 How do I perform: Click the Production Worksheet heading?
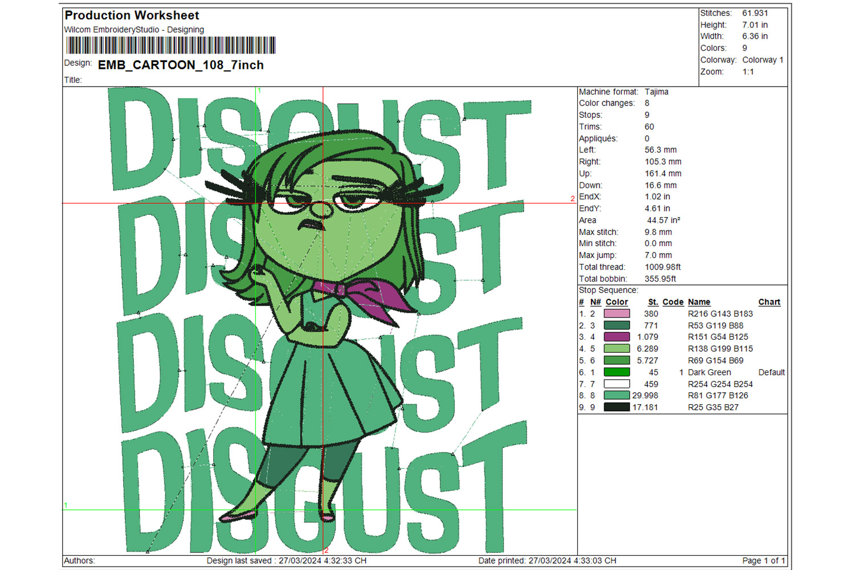click(132, 15)
